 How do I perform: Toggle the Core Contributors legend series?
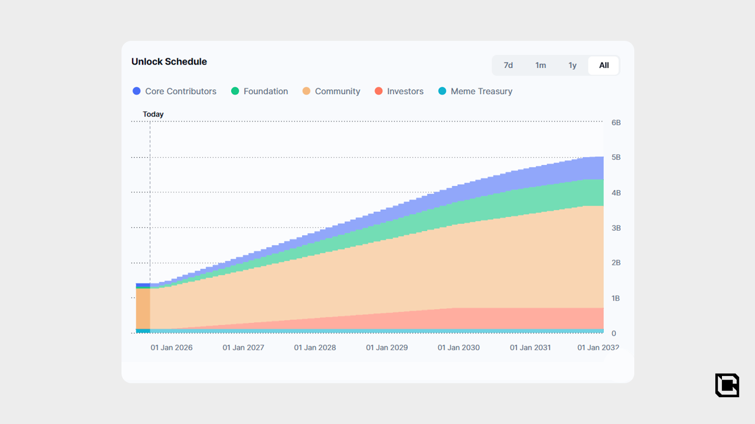click(180, 91)
